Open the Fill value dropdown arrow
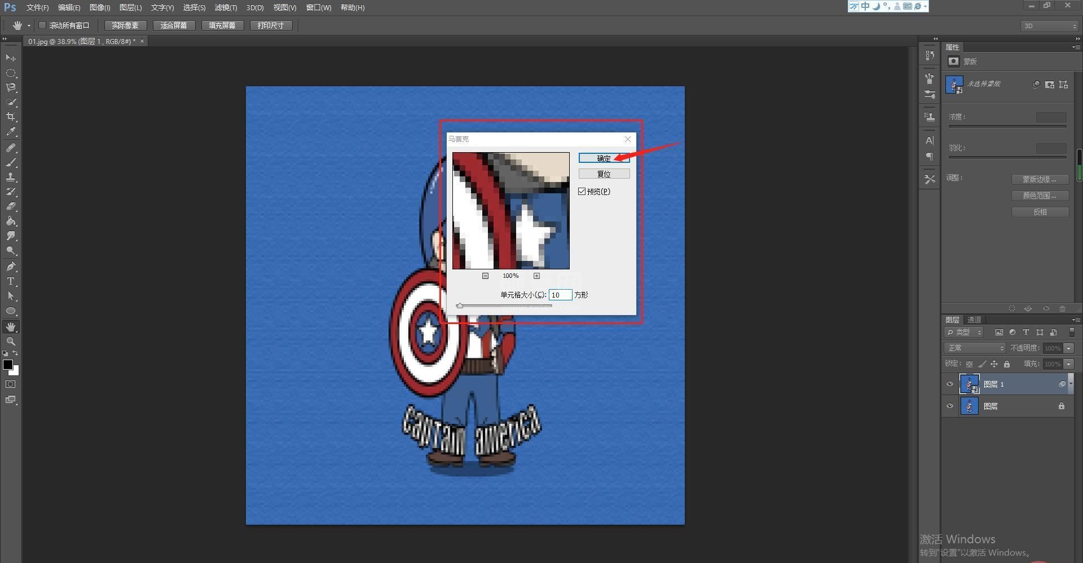Screen dimensions: 1083x563 coord(1068,364)
